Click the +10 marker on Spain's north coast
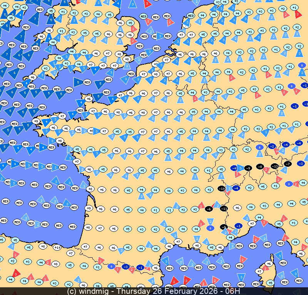Image resolution: width=308 pixels, height=295 pixels. pos(57,247)
